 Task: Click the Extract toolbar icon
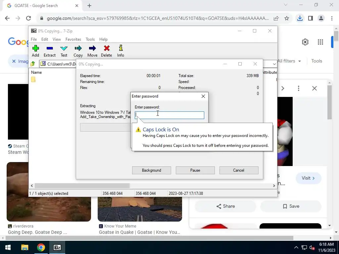(x=50, y=51)
